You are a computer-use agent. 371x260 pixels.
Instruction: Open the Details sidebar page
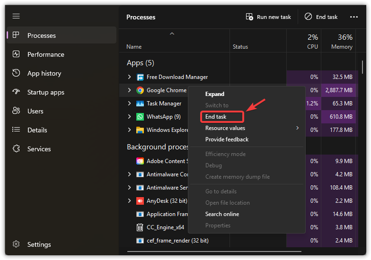pos(37,130)
